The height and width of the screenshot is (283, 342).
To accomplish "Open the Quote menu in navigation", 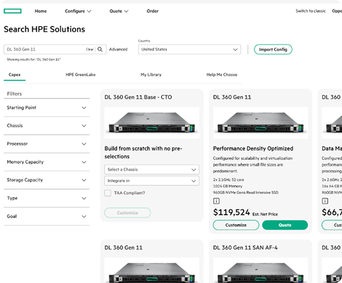I will [119, 11].
